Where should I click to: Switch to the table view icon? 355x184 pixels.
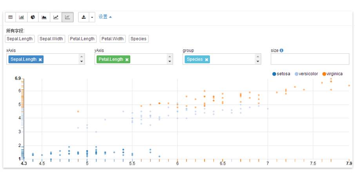[x=11, y=17]
